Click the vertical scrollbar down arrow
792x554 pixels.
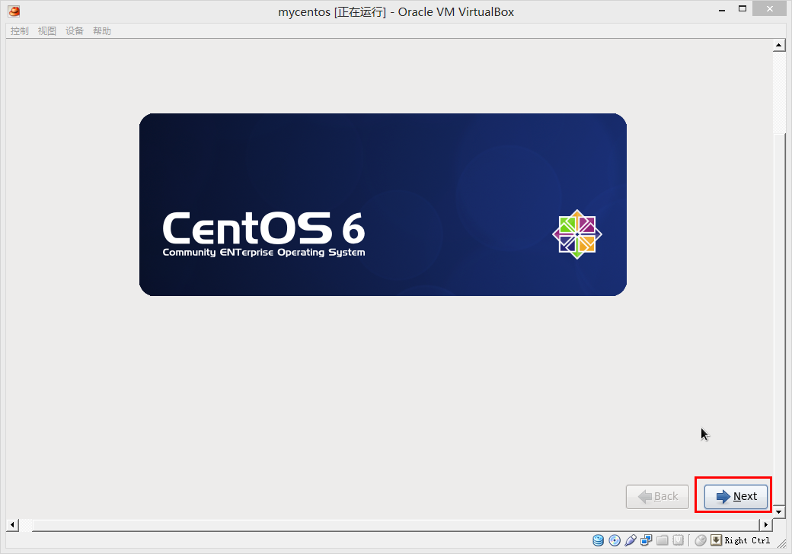779,511
